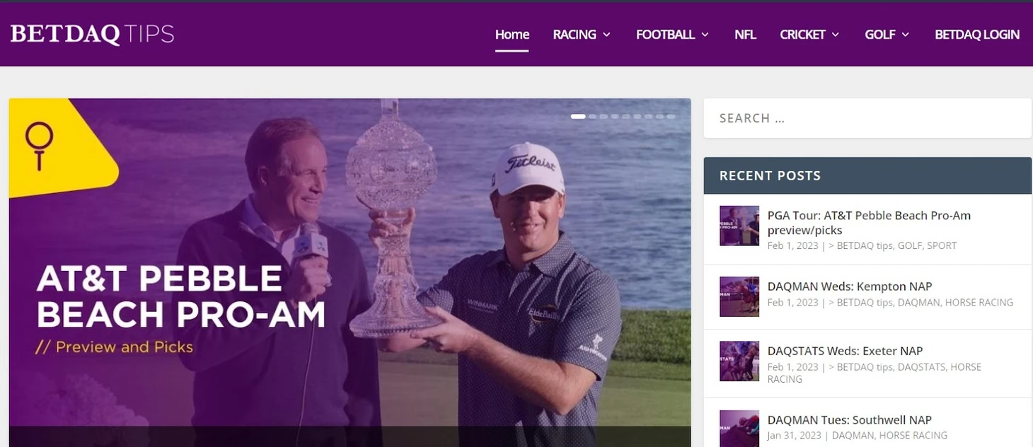Viewport: 1033px width, 447px height.
Task: Expand the GOLF dropdown menu
Action: pos(887,35)
